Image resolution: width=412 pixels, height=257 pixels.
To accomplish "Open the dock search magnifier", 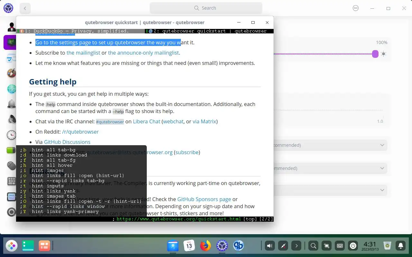I will click(313, 246).
